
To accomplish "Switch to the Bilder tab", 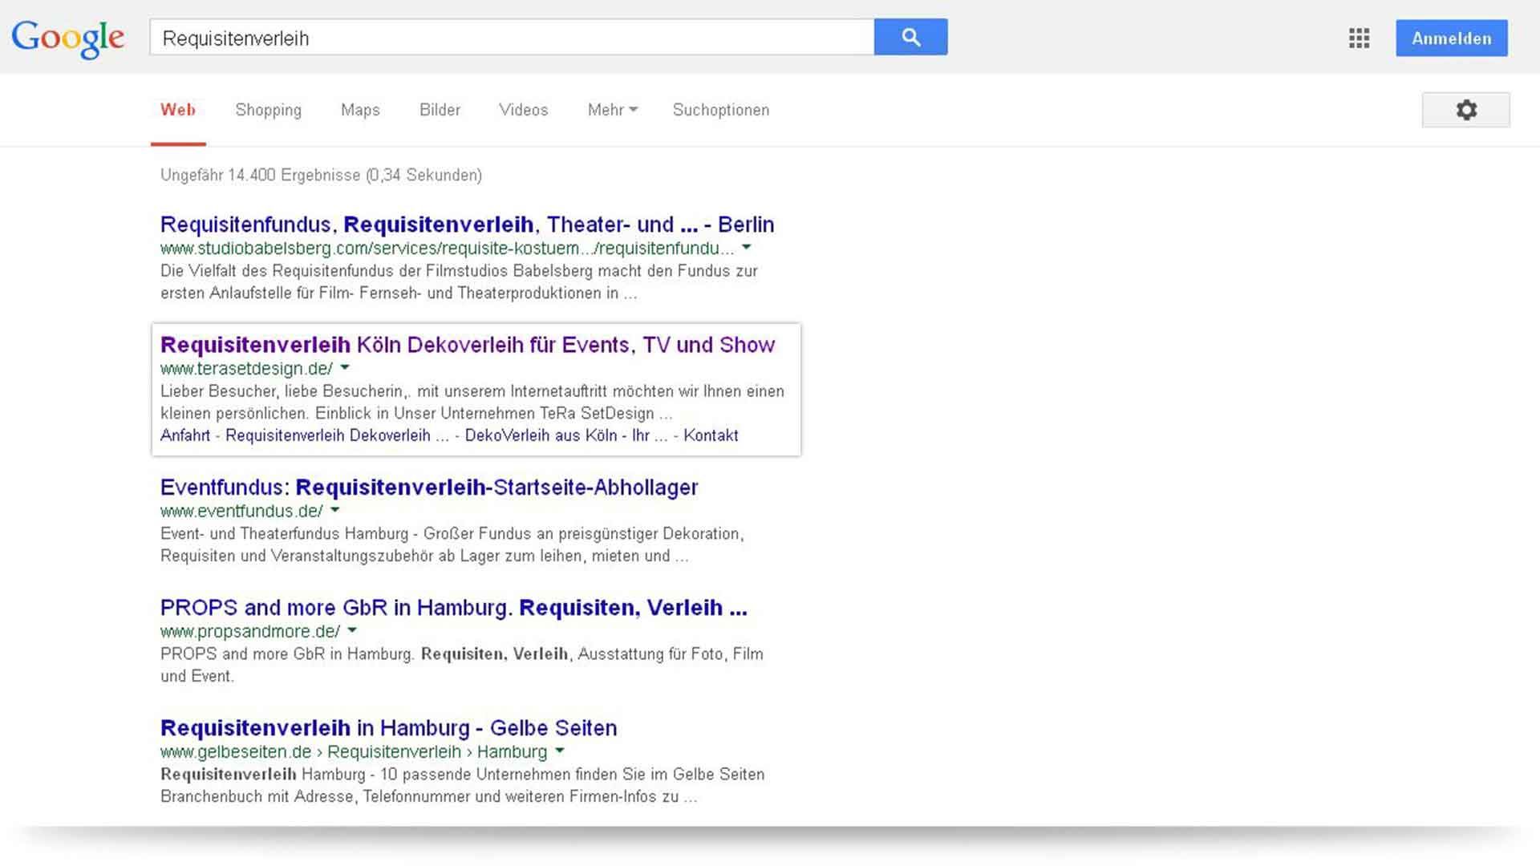I will [440, 110].
